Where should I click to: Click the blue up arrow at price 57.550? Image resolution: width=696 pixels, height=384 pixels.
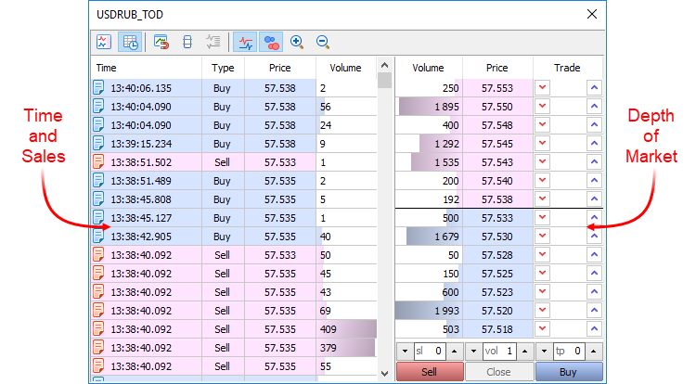click(x=594, y=107)
